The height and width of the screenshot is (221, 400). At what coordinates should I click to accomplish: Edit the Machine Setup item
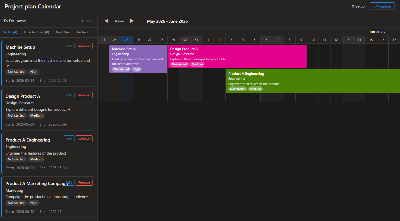tap(69, 46)
